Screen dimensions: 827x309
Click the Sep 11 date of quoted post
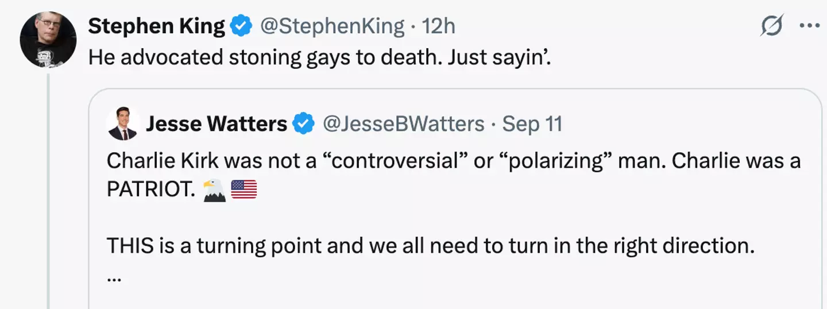(x=532, y=124)
